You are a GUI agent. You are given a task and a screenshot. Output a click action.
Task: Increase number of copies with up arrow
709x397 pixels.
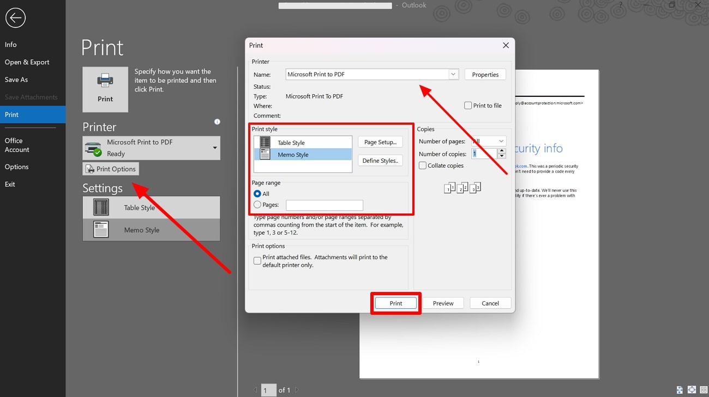click(502, 151)
